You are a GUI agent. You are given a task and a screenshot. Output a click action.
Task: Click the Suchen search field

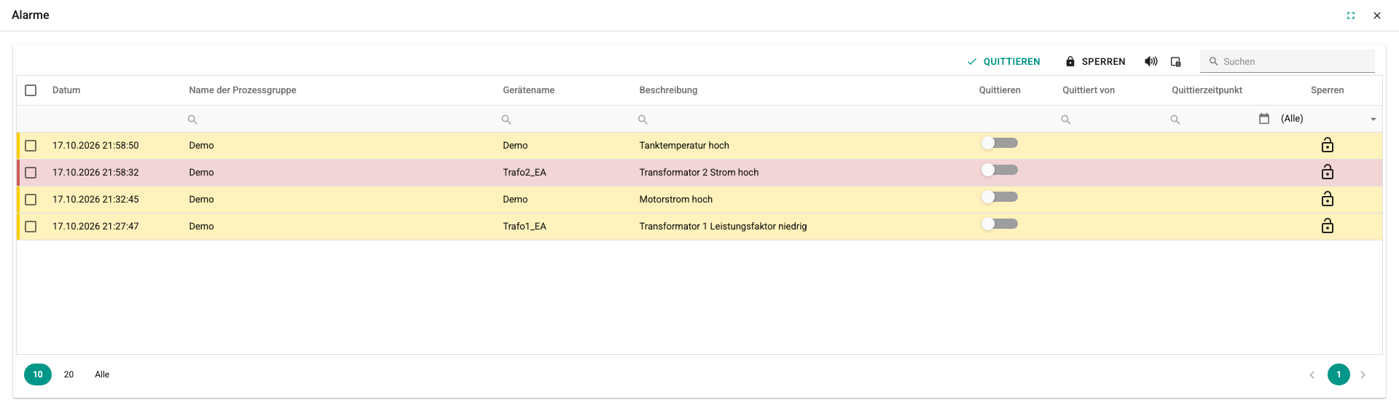[x=1288, y=61]
